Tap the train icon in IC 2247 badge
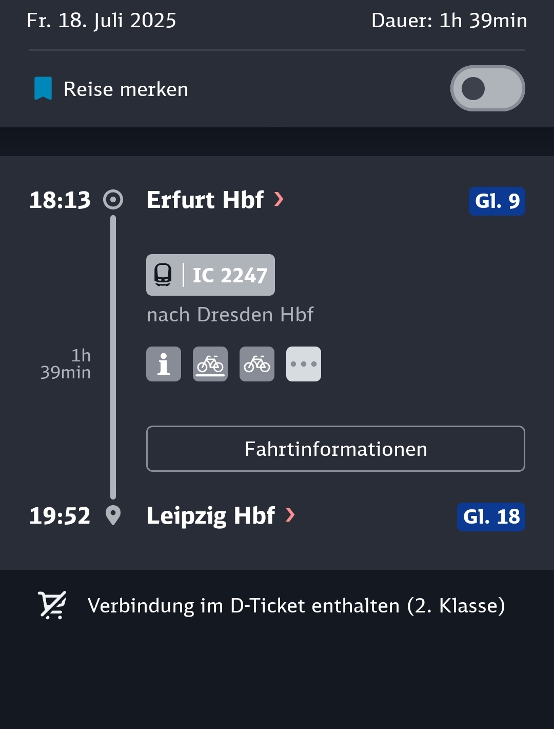 163,275
